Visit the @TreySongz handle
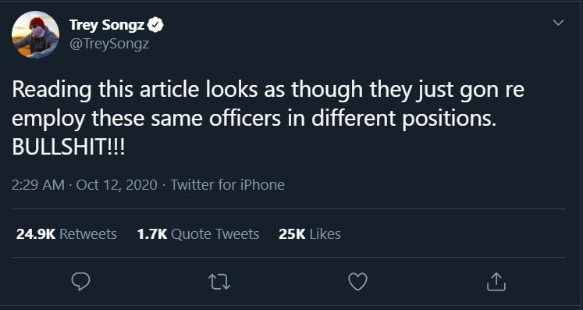 coord(109,44)
